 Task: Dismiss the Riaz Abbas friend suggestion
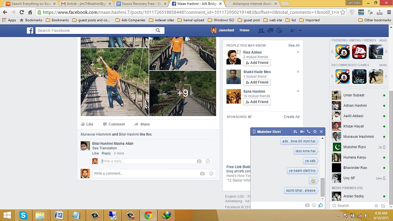pyautogui.click(x=298, y=52)
